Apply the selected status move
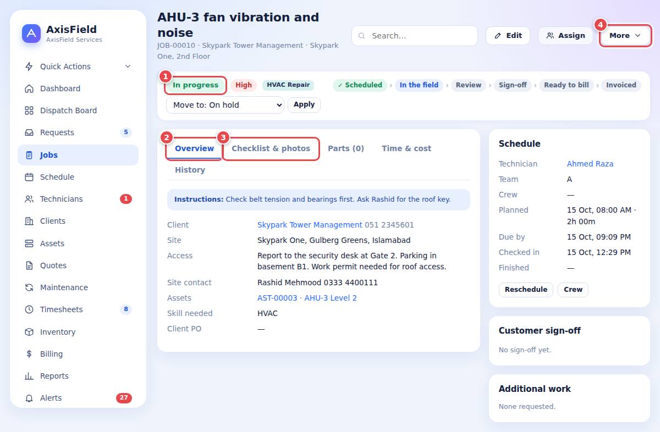The height and width of the screenshot is (432, 660). coord(304,104)
